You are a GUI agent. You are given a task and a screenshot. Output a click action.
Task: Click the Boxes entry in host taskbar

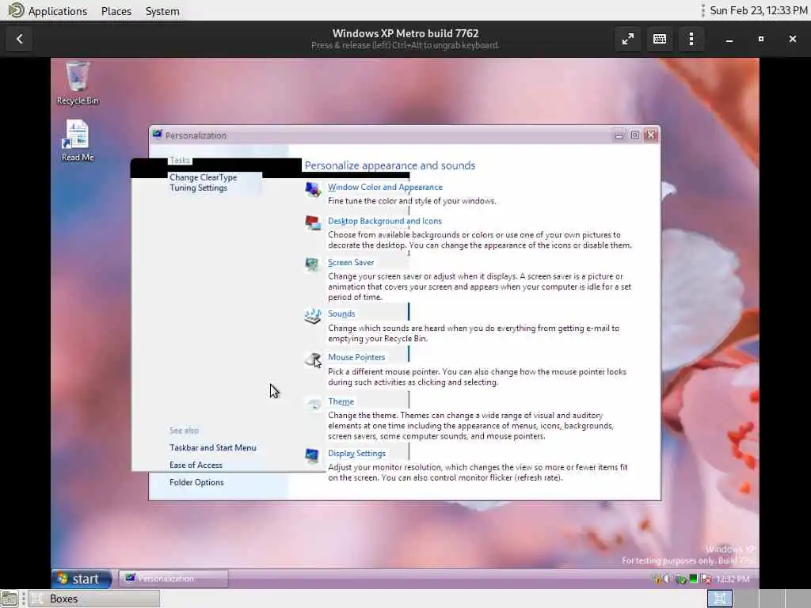(94, 598)
